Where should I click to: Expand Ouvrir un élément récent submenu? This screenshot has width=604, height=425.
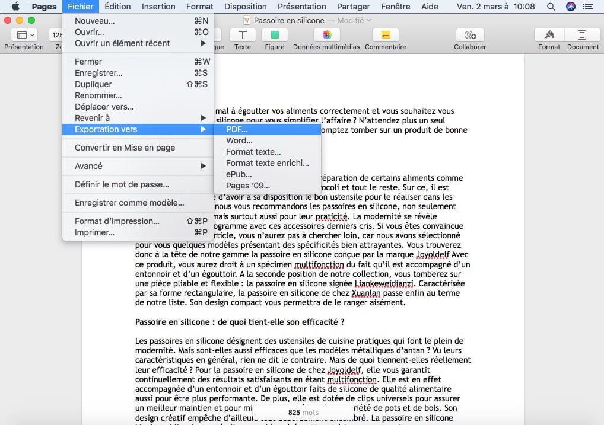pyautogui.click(x=138, y=43)
